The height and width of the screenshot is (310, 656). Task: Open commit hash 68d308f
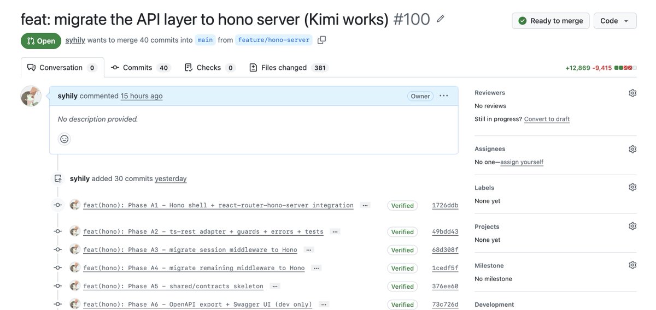point(445,250)
